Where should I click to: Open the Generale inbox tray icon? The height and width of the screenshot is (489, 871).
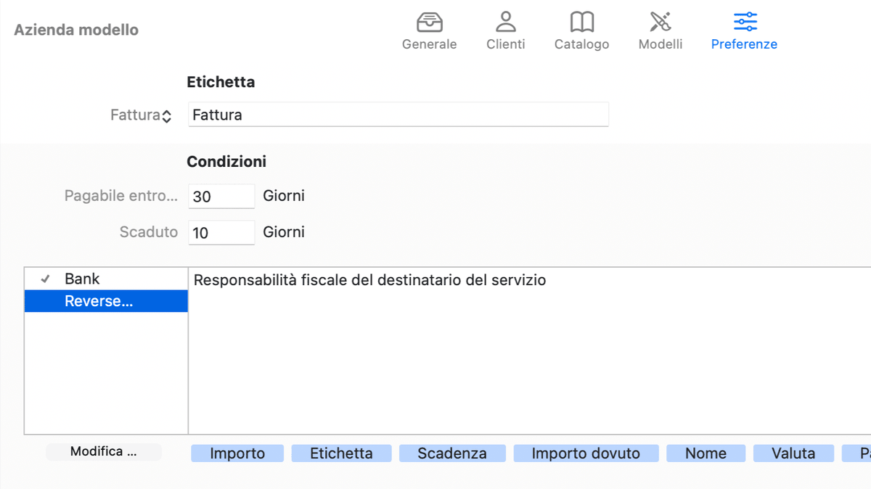pos(430,22)
